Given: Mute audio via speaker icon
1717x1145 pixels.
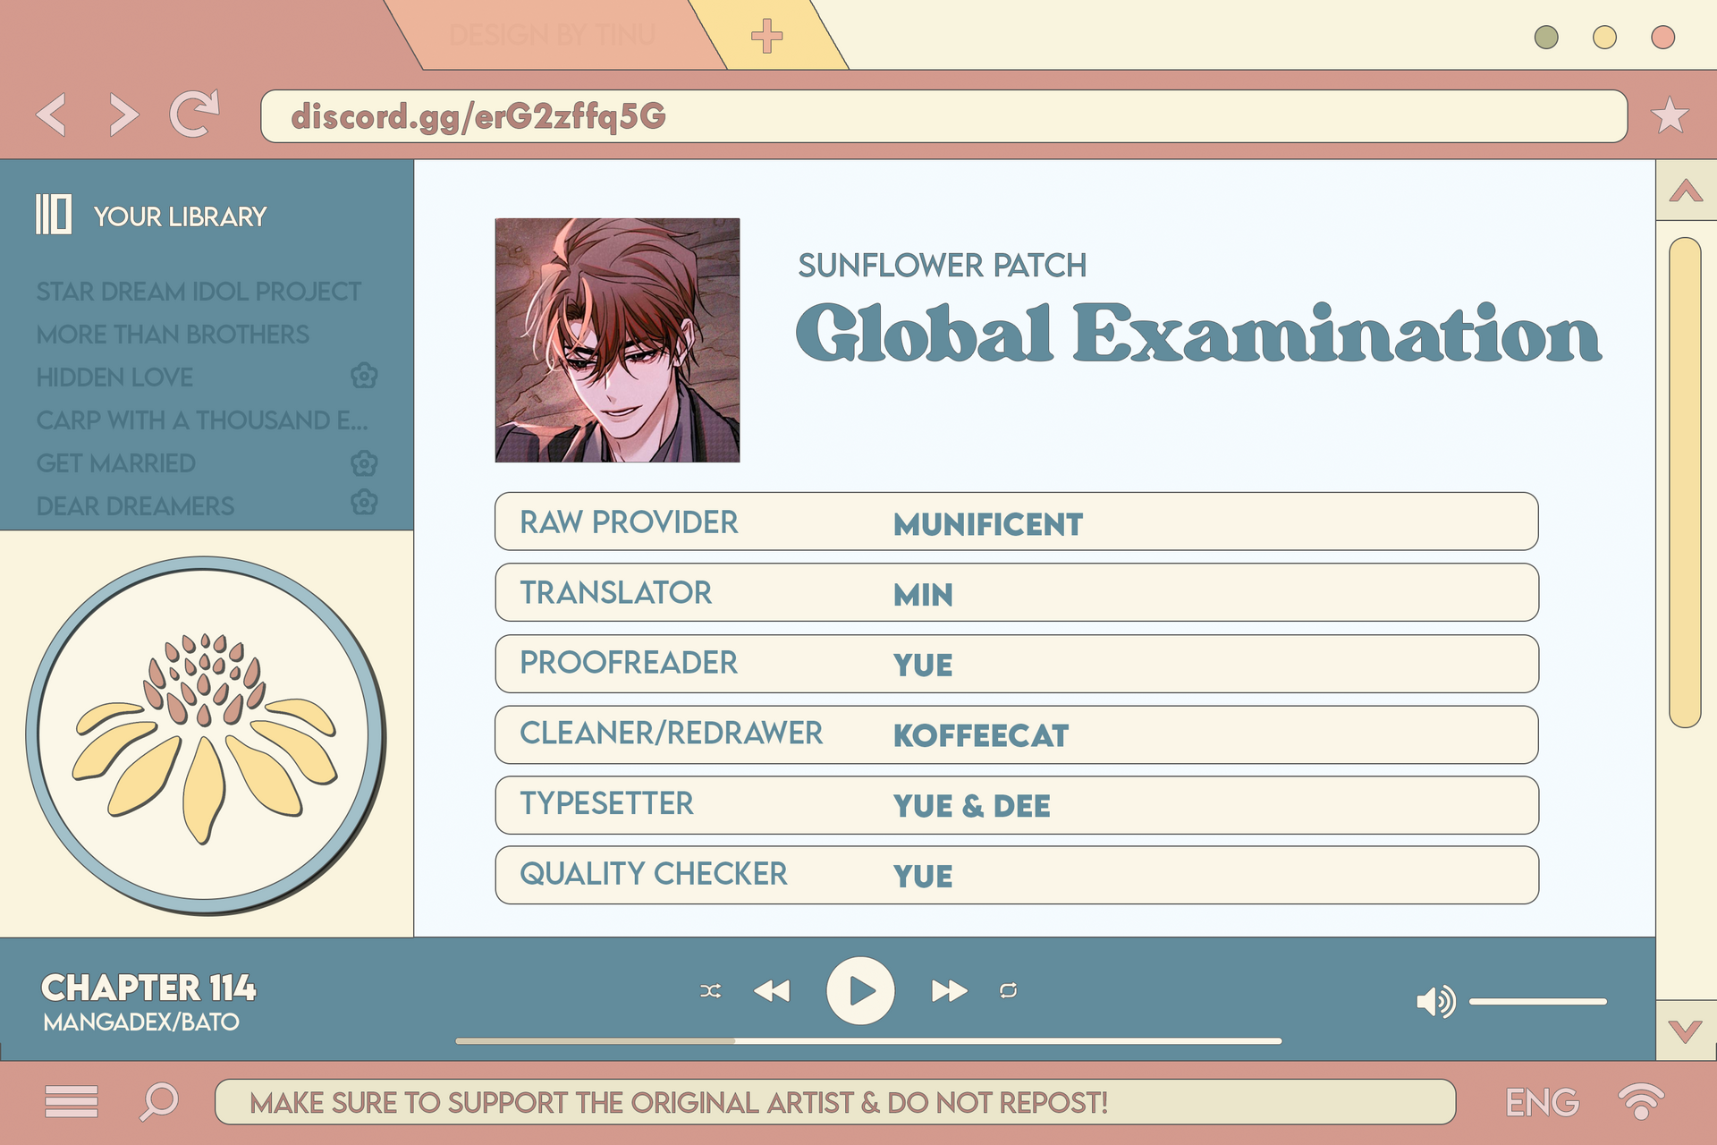Looking at the screenshot, I should click(x=1435, y=1001).
